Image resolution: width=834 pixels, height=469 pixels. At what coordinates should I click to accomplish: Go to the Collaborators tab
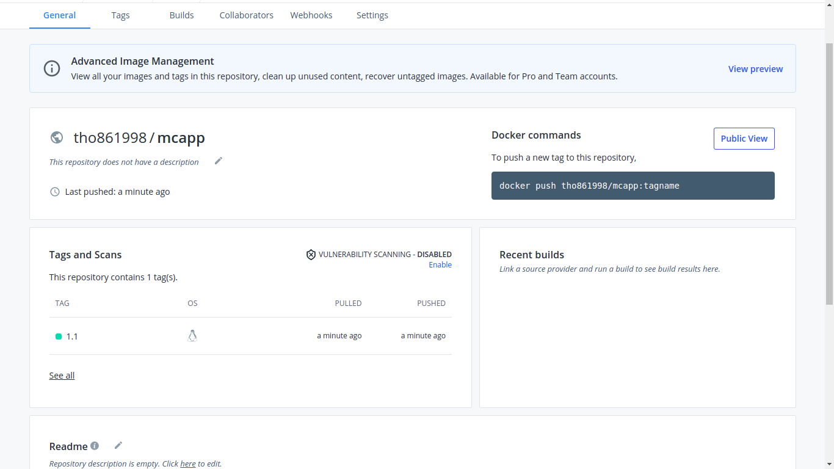(x=246, y=15)
